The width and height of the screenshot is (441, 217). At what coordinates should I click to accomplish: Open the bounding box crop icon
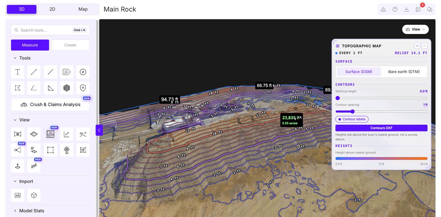click(50, 150)
